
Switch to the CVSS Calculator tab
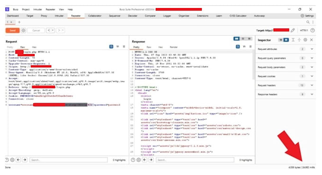(x=238, y=16)
